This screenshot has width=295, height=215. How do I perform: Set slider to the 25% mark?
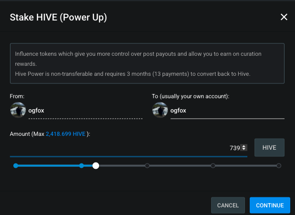pos(81,166)
